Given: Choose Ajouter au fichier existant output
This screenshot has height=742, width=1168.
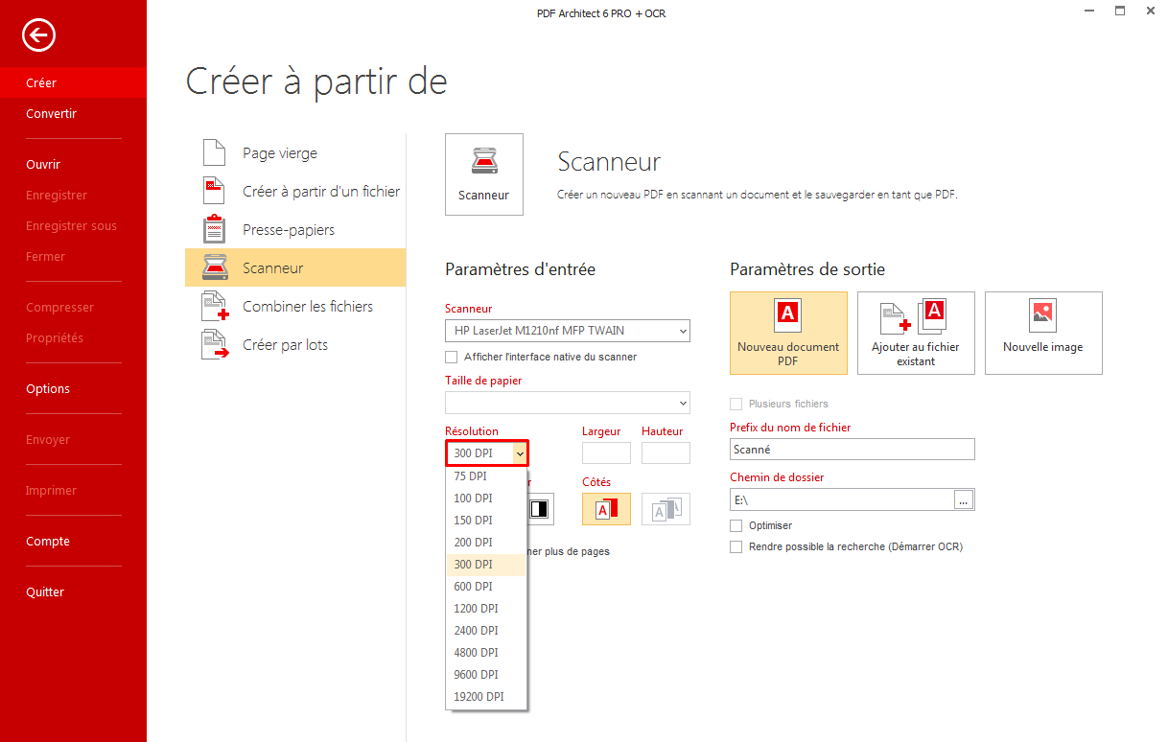Looking at the screenshot, I should coord(916,333).
